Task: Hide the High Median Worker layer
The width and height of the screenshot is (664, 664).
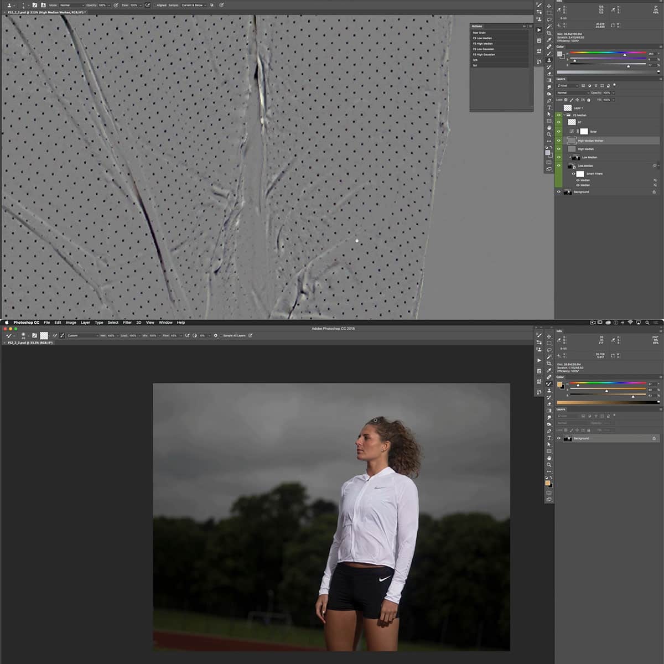Action: [559, 141]
